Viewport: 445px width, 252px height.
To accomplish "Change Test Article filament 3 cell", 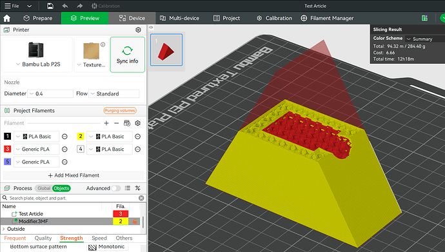I will [121, 214].
